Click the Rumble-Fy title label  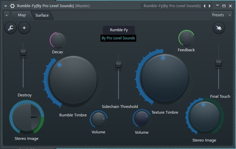coord(119,30)
